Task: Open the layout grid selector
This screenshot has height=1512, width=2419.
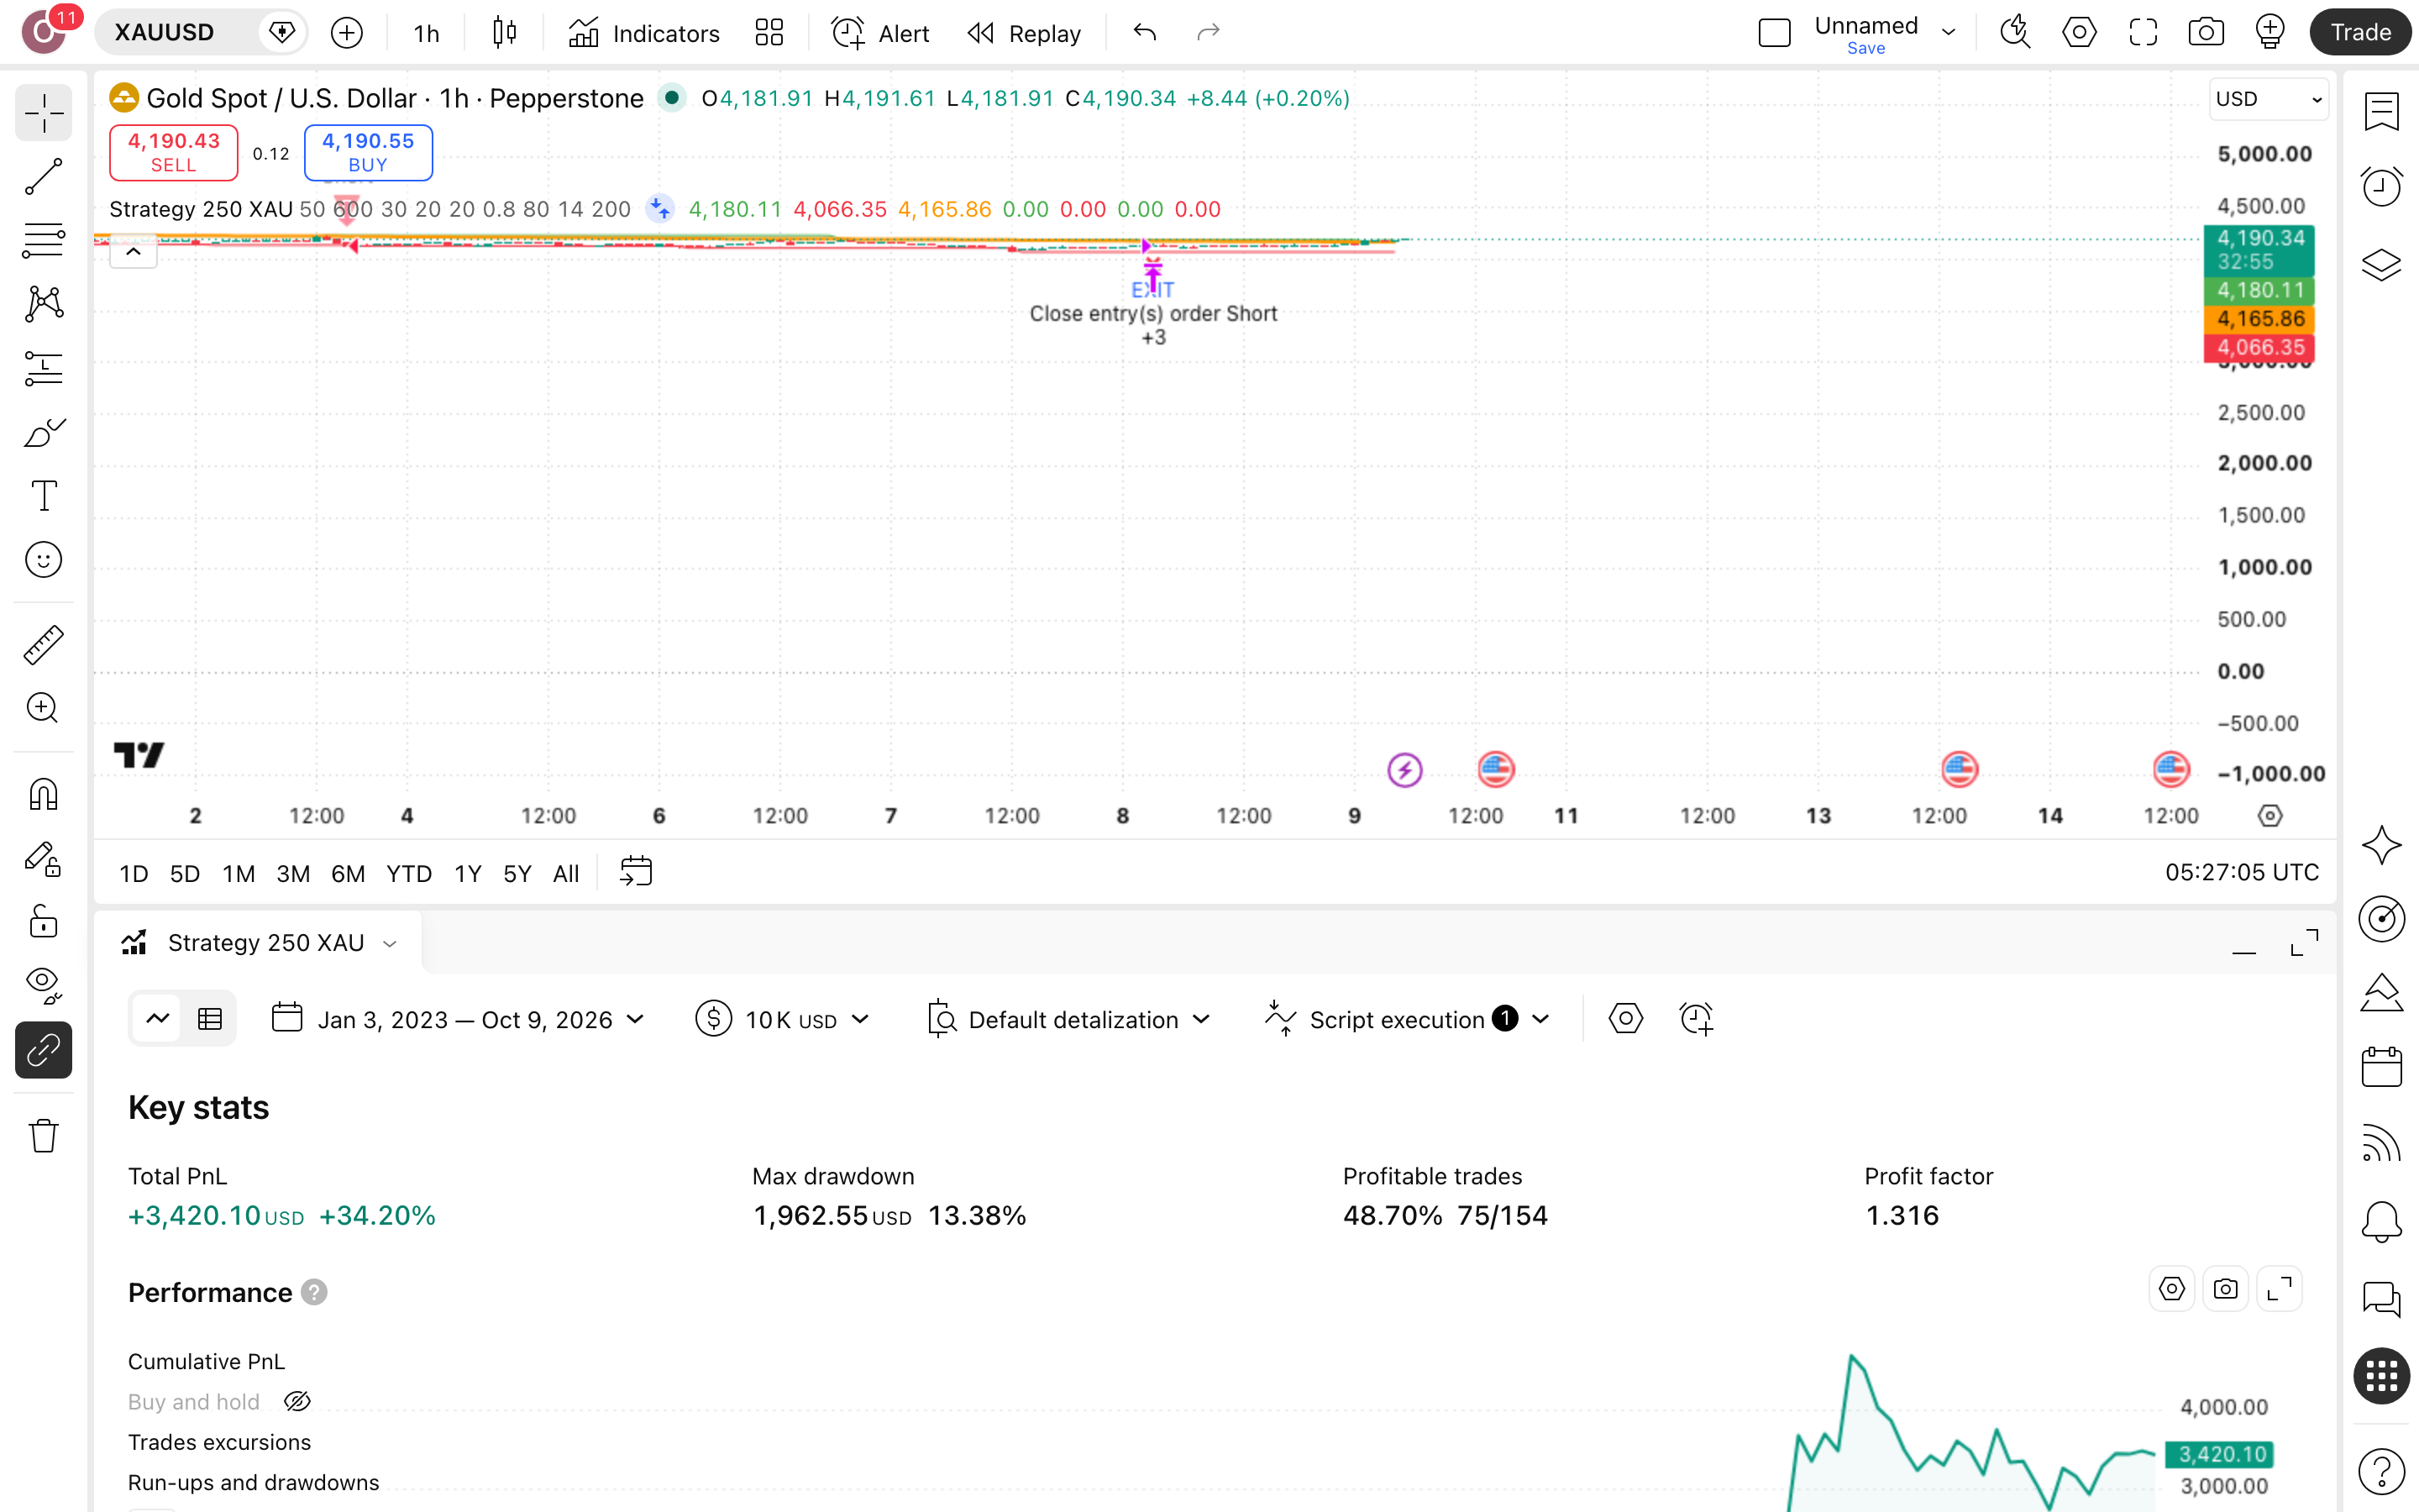Action: click(769, 33)
